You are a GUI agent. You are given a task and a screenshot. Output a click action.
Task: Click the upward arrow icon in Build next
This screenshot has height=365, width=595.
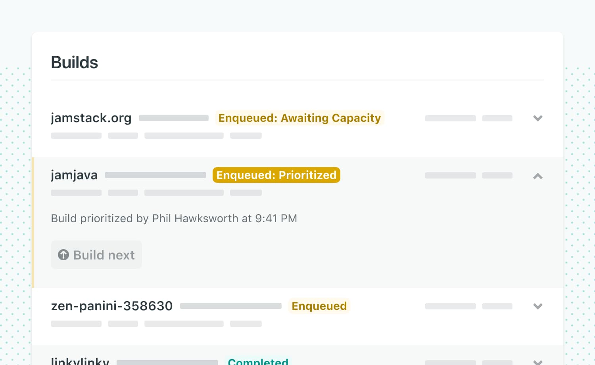(x=63, y=255)
